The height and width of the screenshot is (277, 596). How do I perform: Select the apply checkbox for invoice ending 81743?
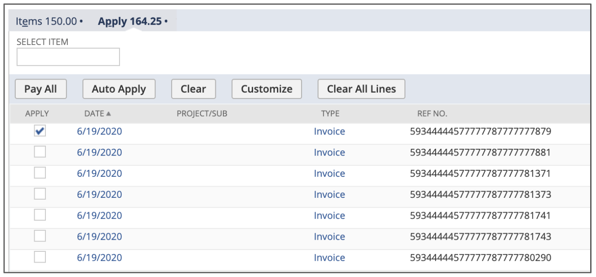(40, 237)
